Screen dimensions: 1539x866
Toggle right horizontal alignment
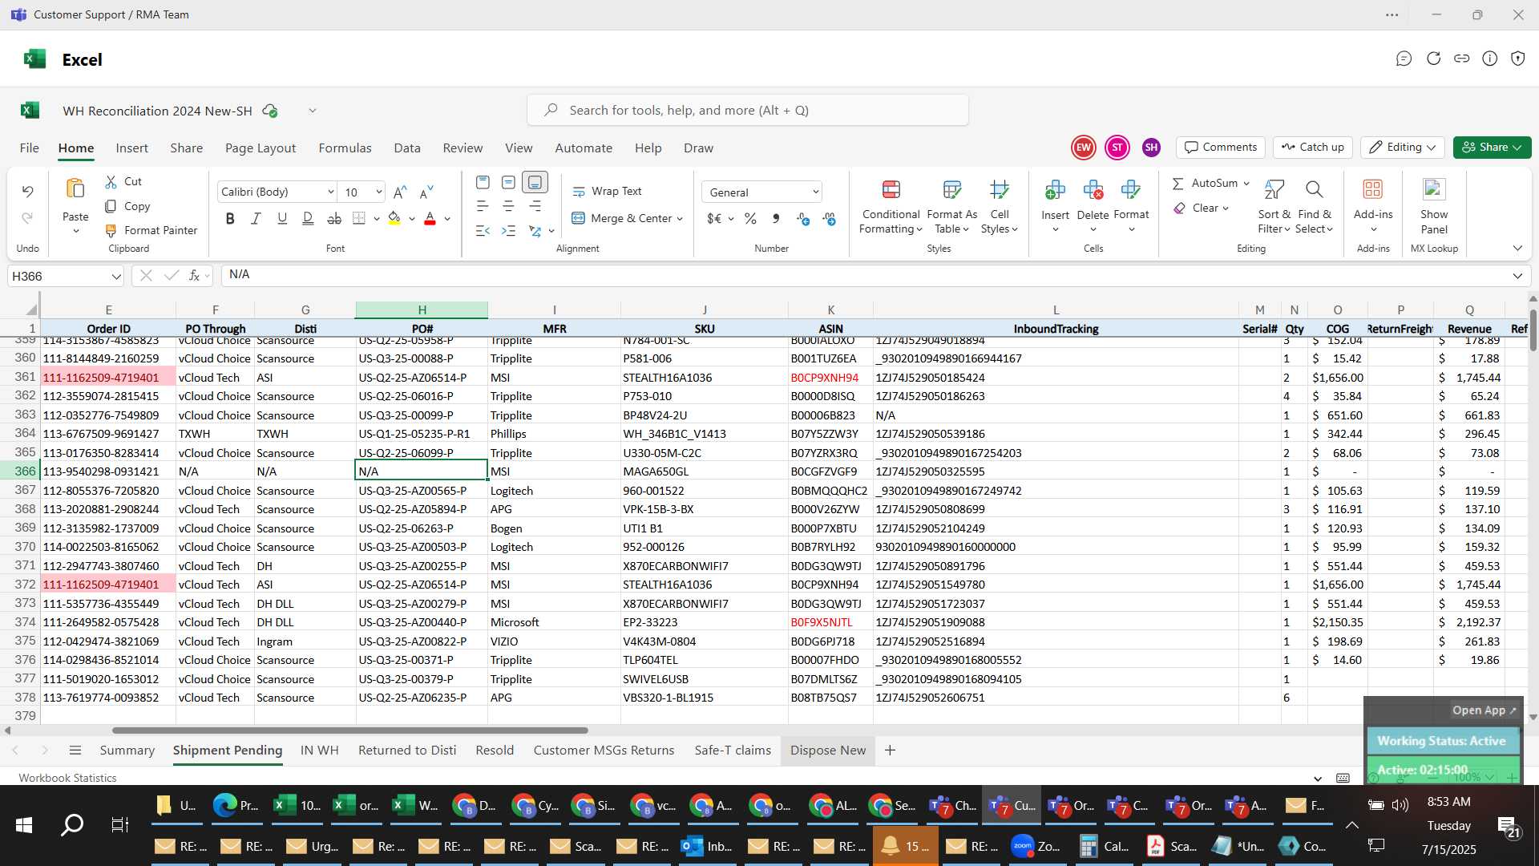click(x=535, y=206)
